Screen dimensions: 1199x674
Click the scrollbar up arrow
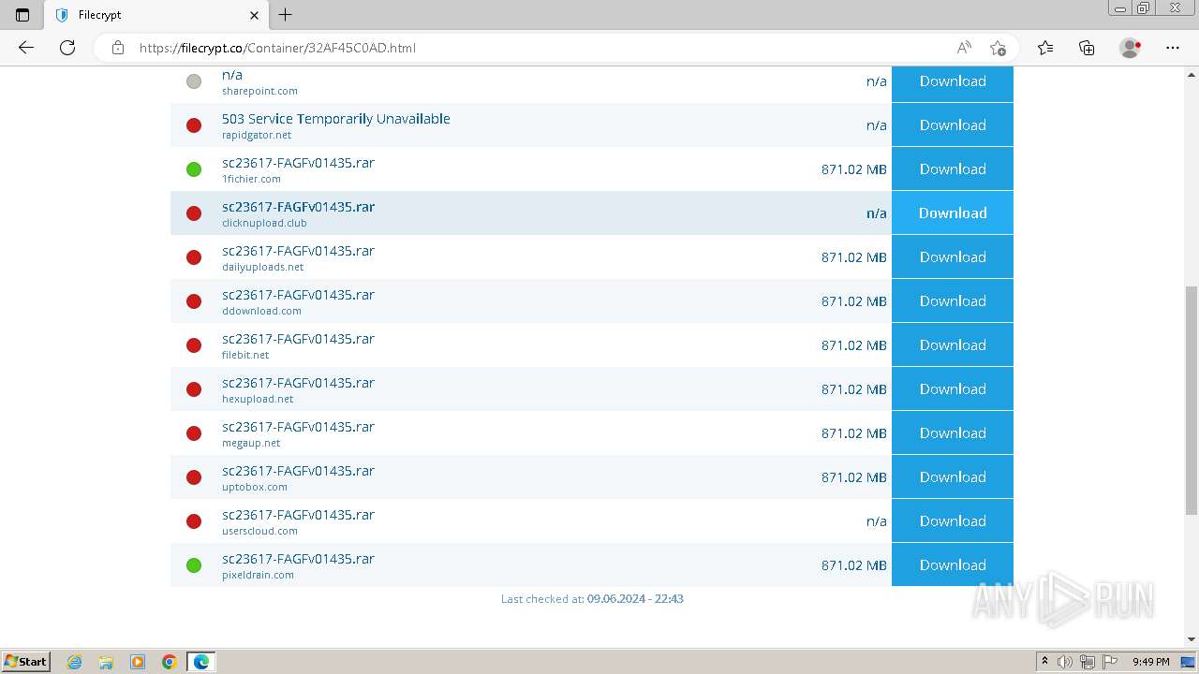tap(1192, 73)
